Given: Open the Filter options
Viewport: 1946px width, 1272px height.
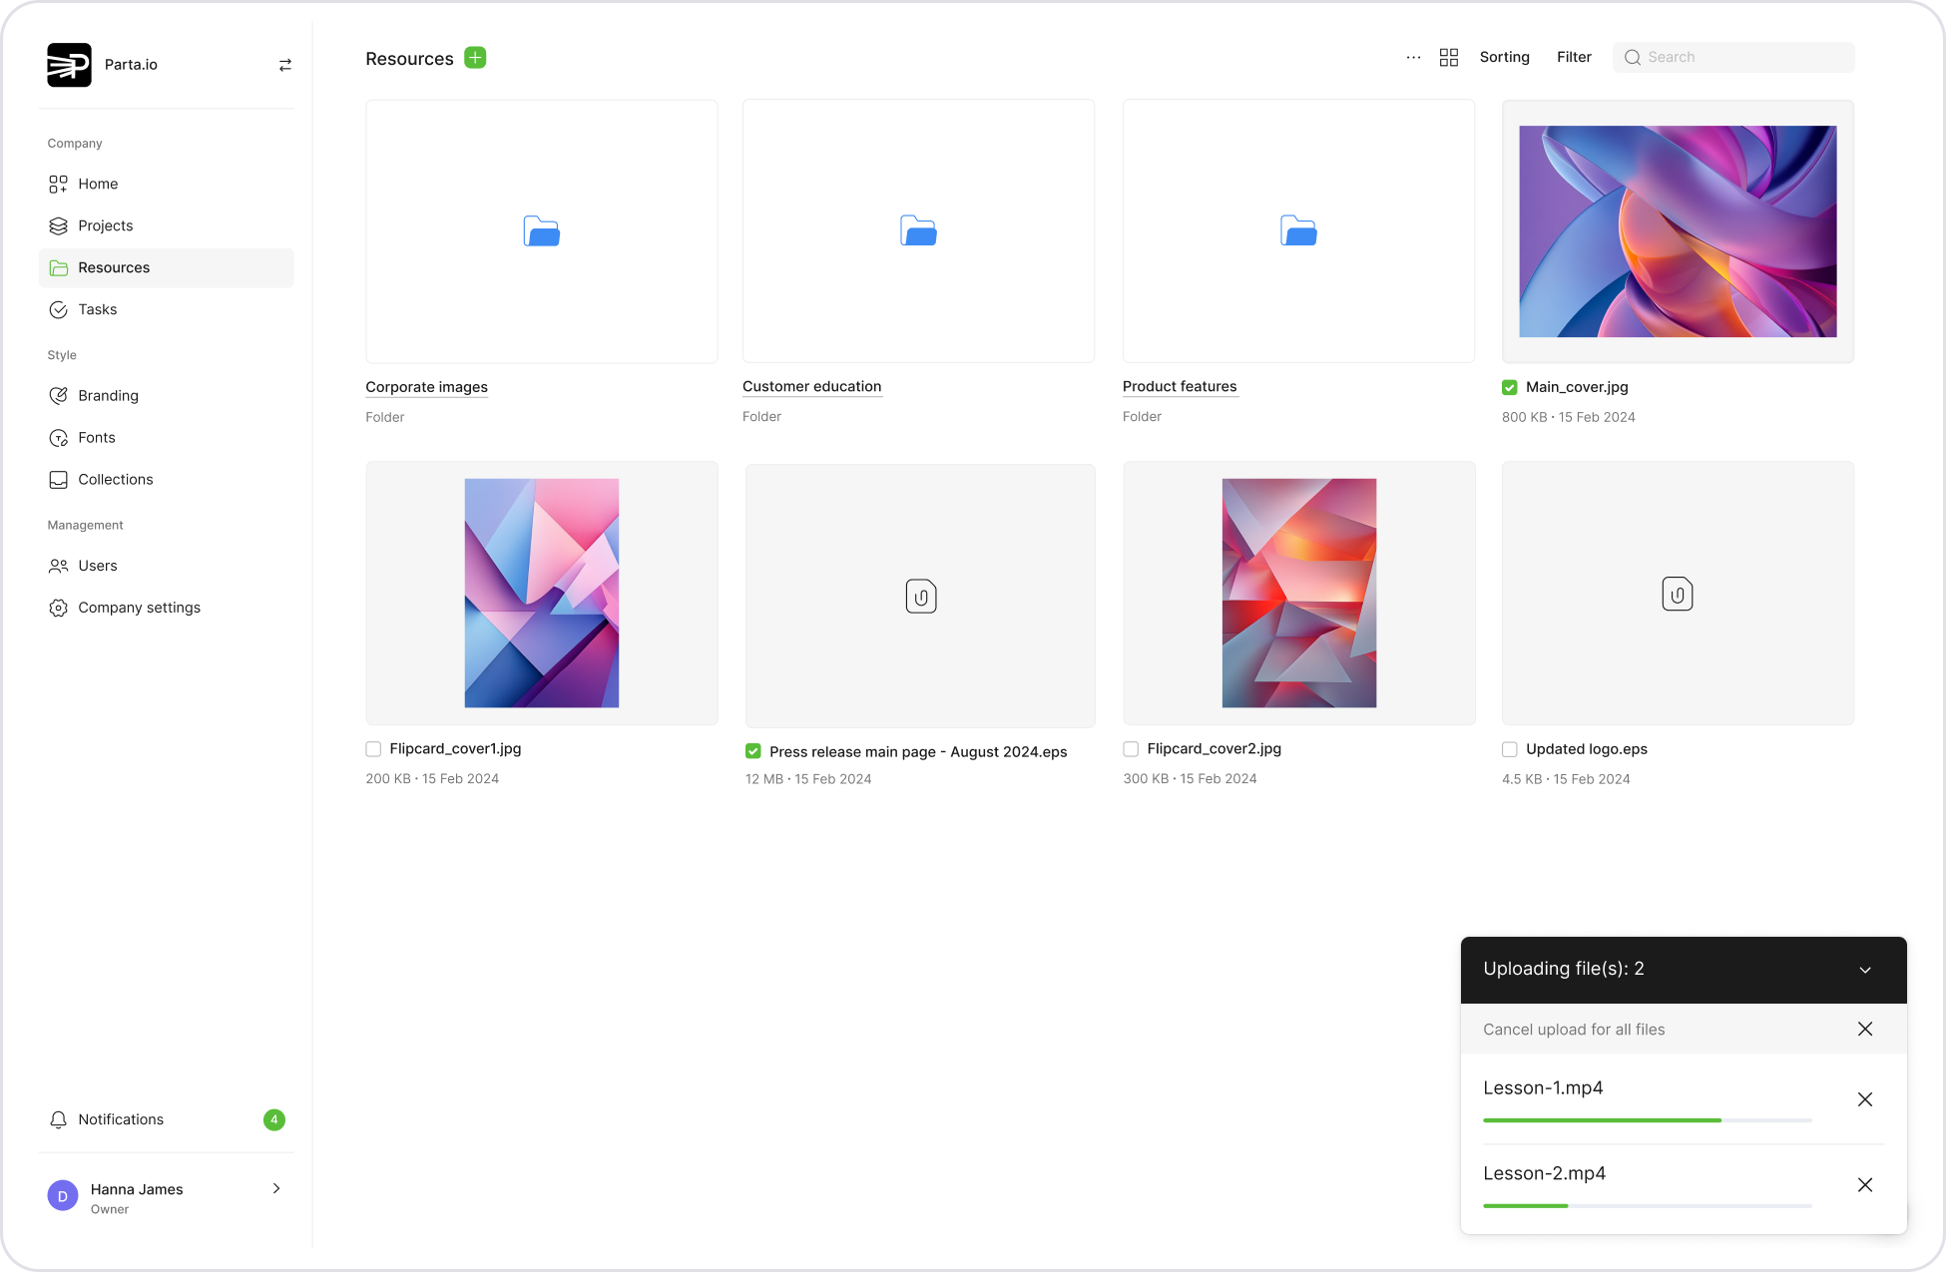Looking at the screenshot, I should coord(1574,58).
